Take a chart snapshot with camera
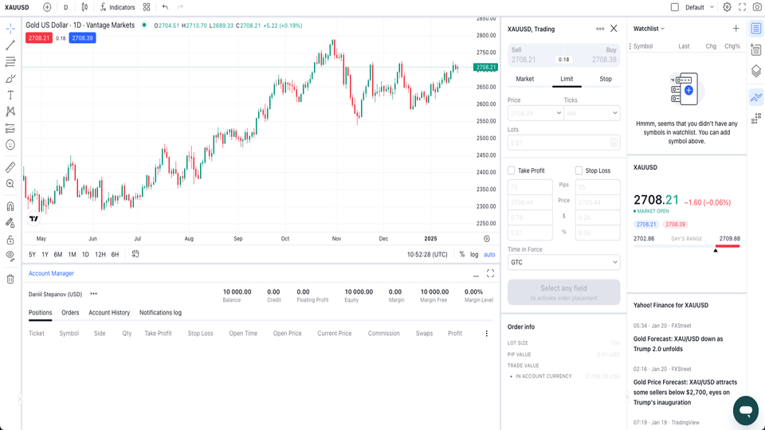765x430 pixels. pos(757,7)
